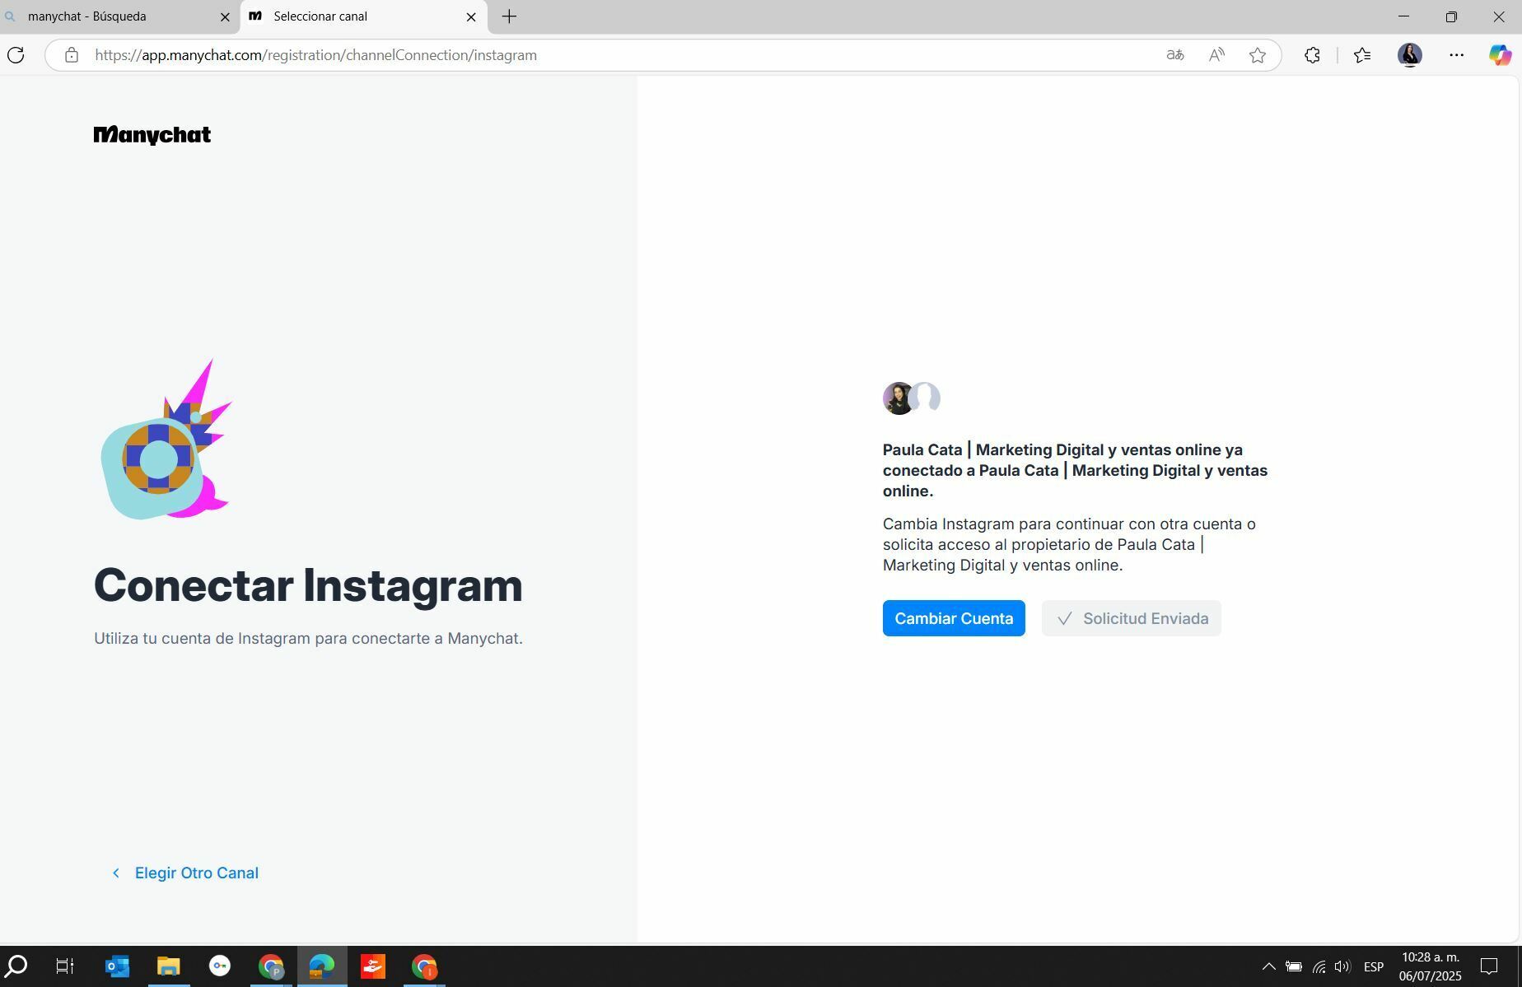Open the Favorites list icon
The height and width of the screenshot is (987, 1522).
point(1362,55)
